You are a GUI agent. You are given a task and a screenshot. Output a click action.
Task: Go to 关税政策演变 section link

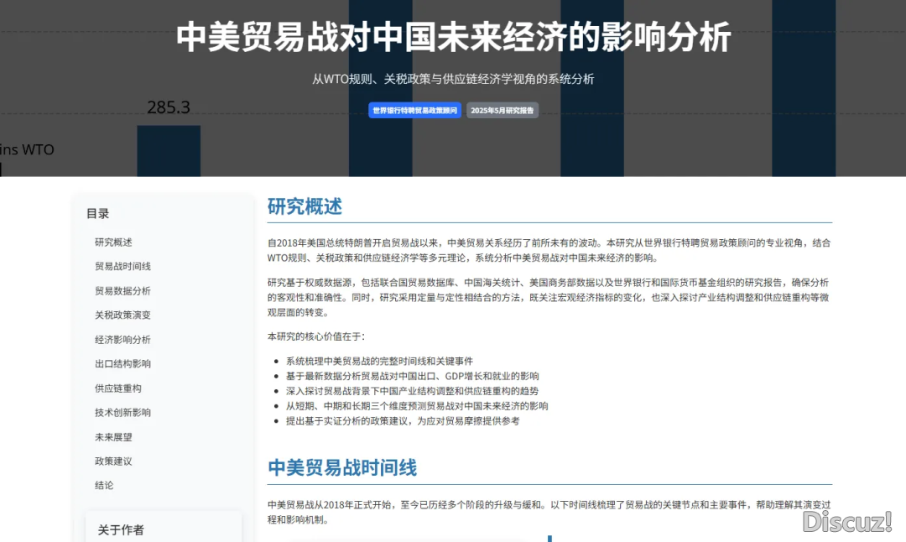(x=122, y=315)
